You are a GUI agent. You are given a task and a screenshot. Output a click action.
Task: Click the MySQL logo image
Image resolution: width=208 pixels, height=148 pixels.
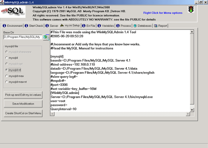[x=13, y=11]
